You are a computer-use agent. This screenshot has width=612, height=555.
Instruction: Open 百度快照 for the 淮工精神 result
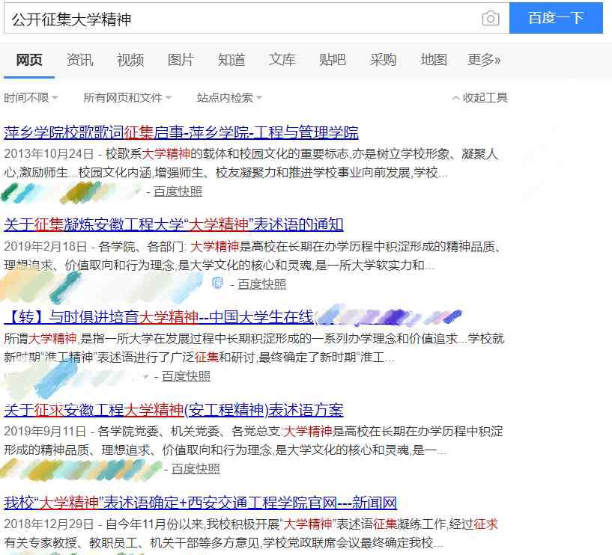187,376
